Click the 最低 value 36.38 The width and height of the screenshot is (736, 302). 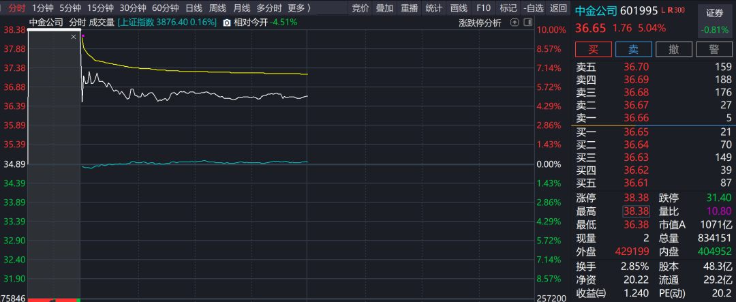(x=636, y=226)
